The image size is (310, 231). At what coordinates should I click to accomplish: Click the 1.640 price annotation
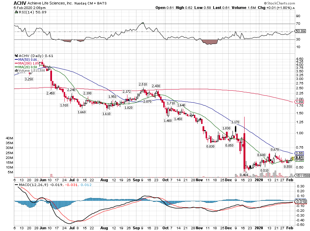181,105
